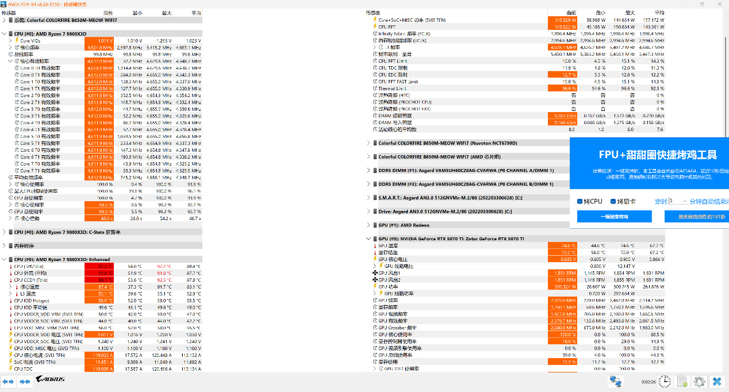729x392 pixels.
Task: Click chip icon of GPU [#1] AMD Radeon header
Action: (x=375, y=225)
